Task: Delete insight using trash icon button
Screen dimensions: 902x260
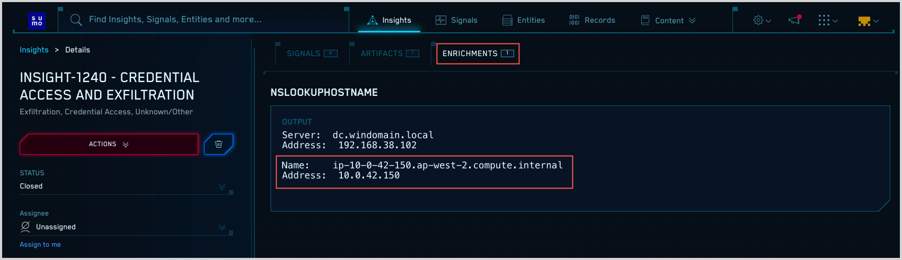Action: coord(218,144)
